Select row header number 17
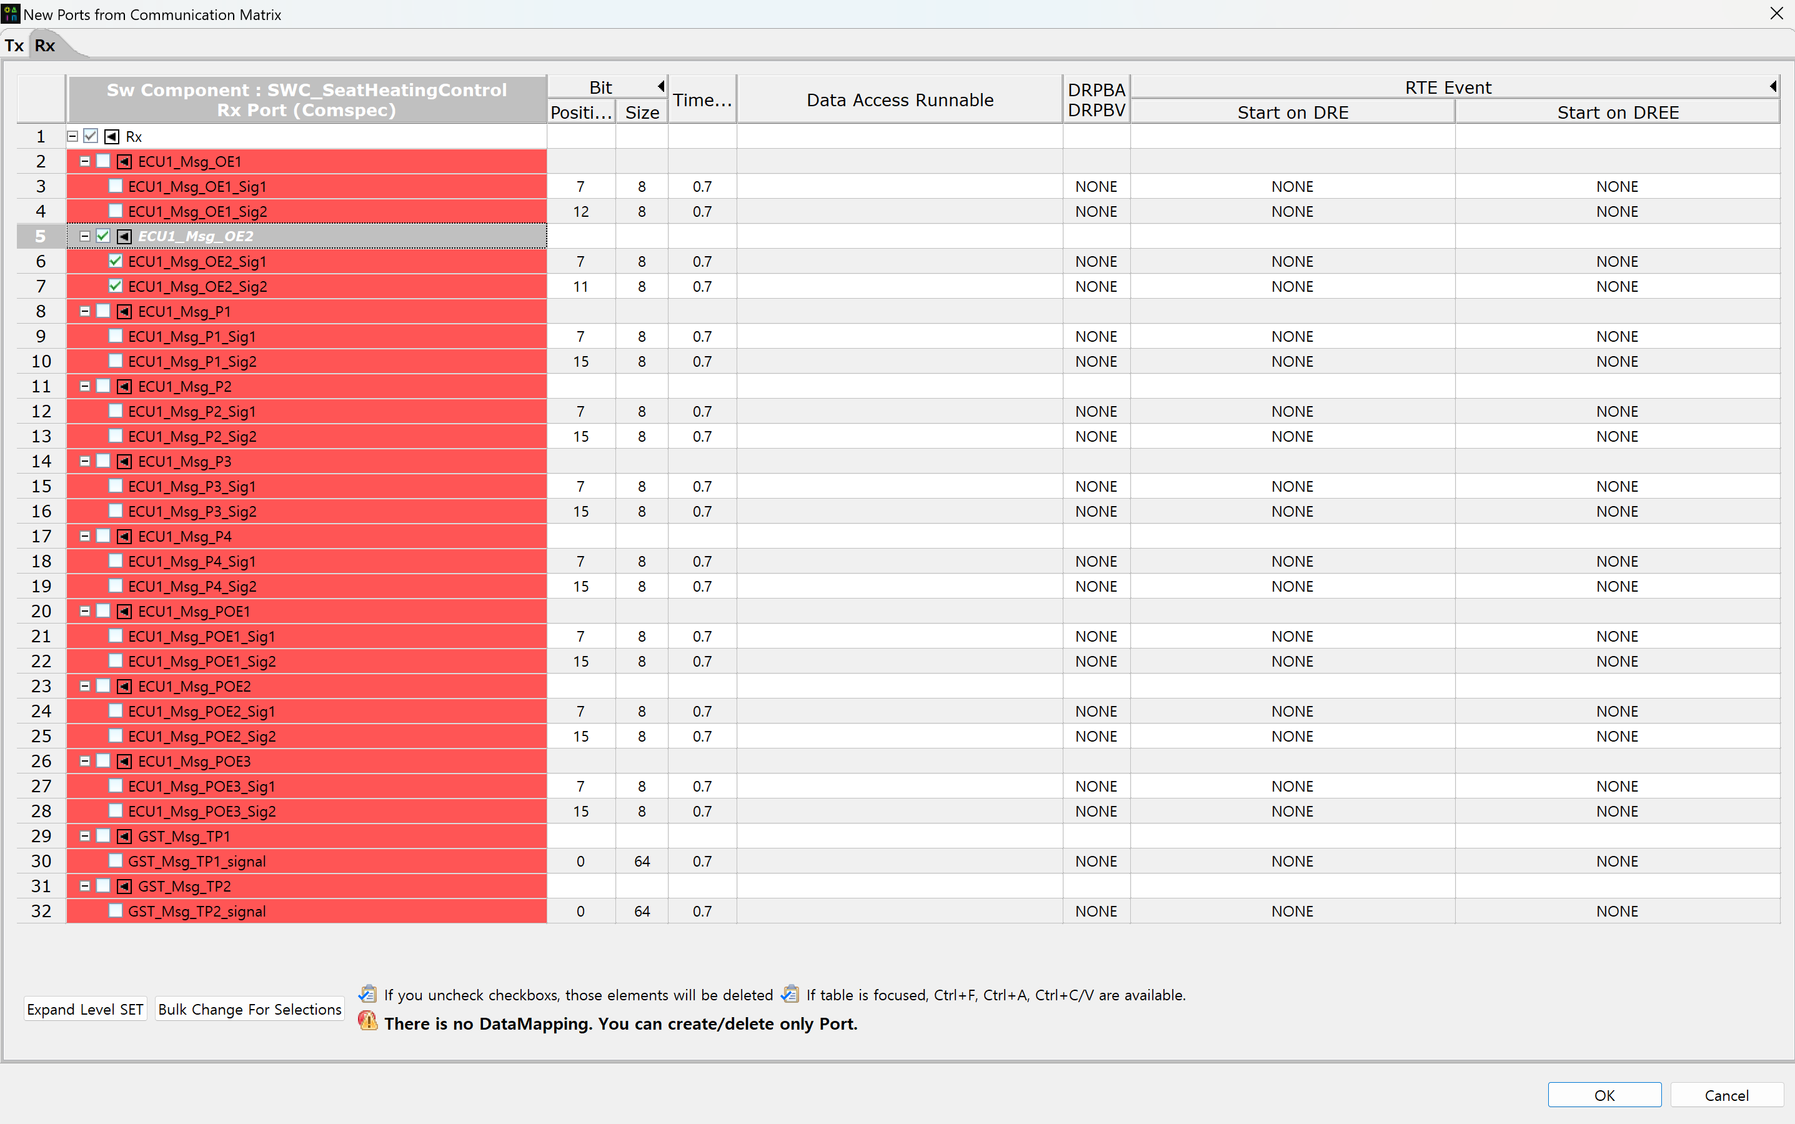This screenshot has width=1795, height=1124. click(41, 537)
